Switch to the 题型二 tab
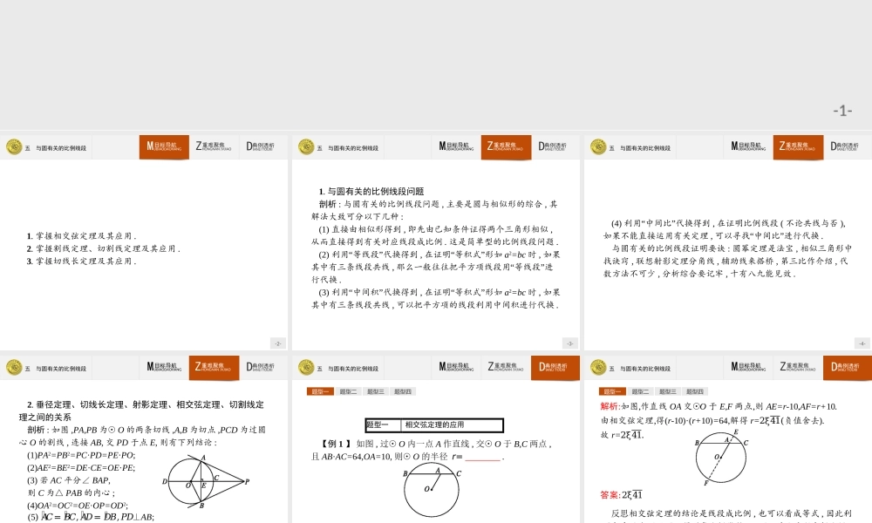 [x=347, y=391]
